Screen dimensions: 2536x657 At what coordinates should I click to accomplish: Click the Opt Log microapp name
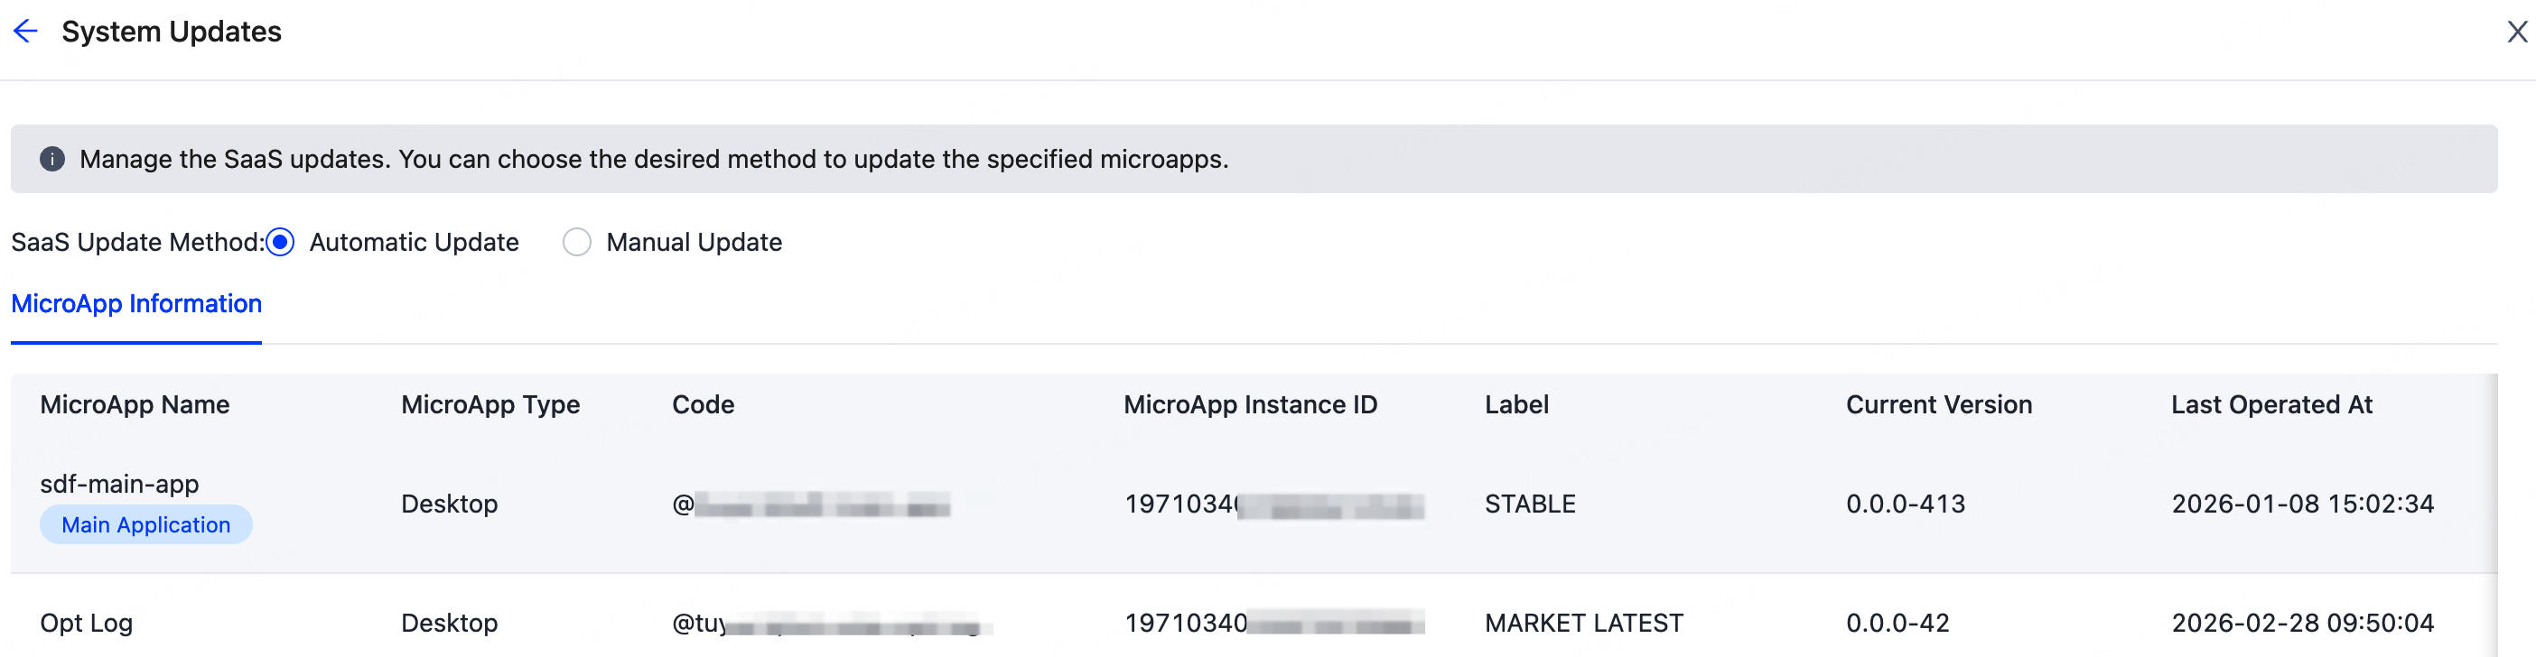[x=85, y=623]
